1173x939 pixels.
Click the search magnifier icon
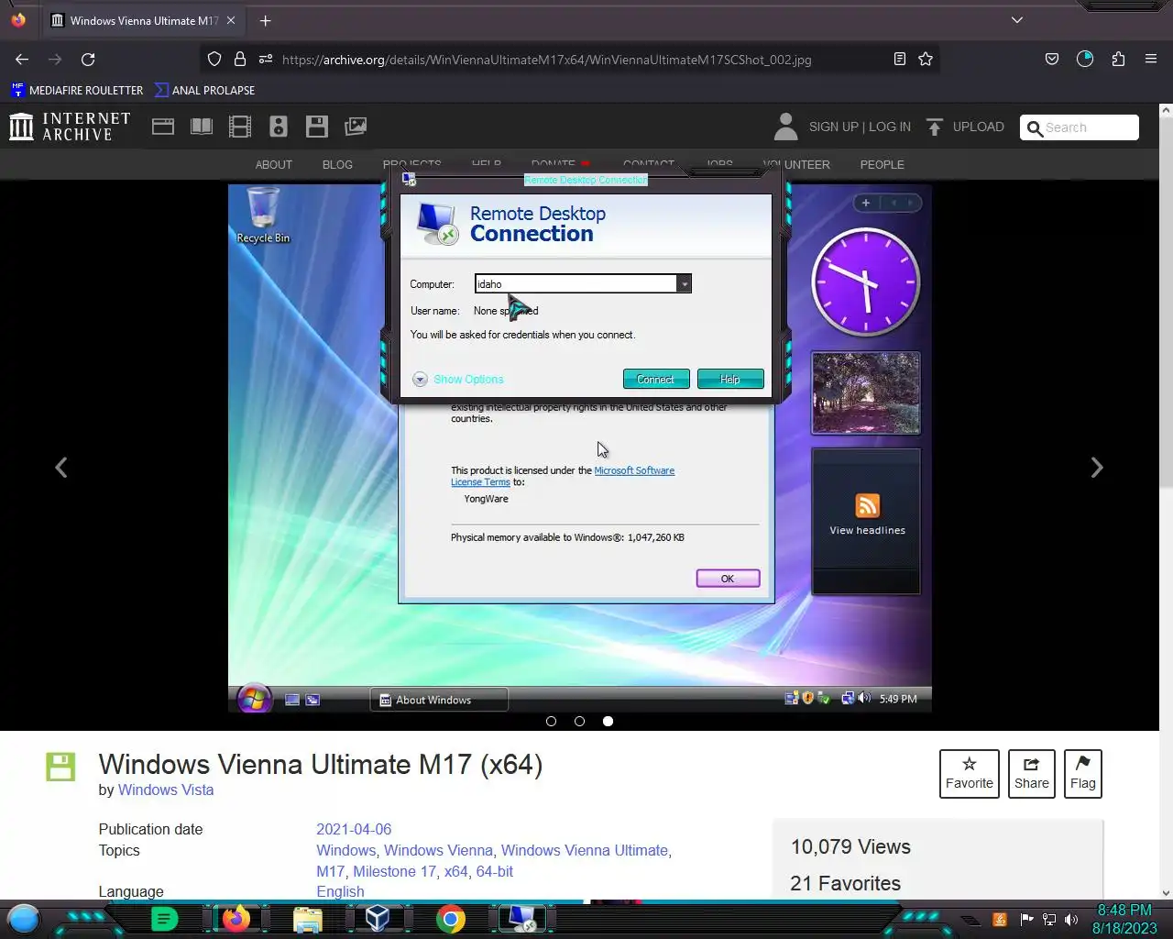click(x=1035, y=128)
